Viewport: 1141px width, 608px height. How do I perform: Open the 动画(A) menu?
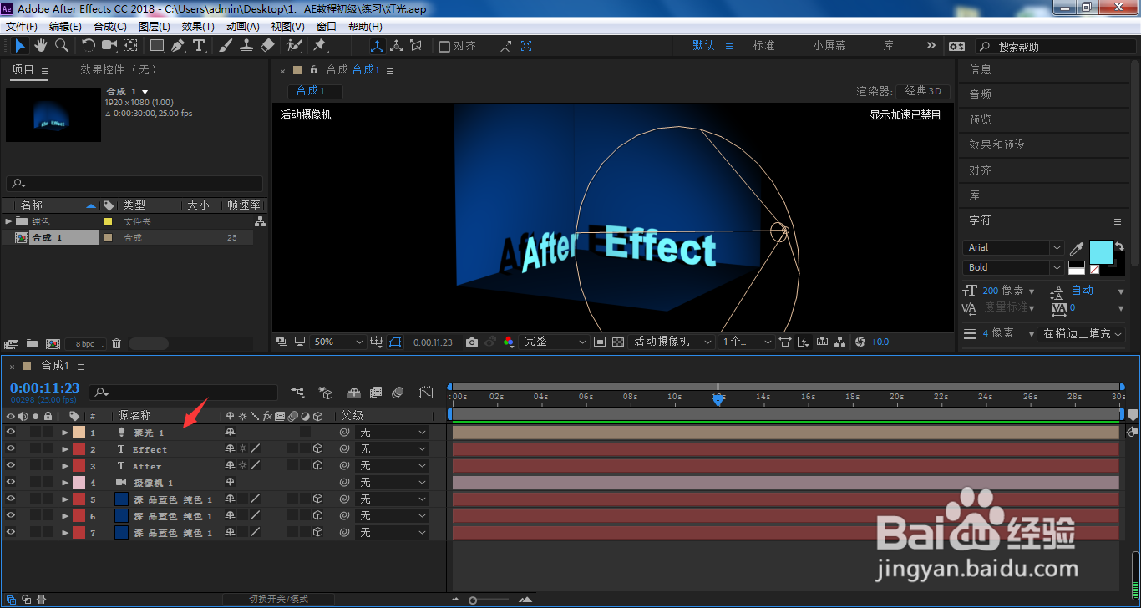243,27
